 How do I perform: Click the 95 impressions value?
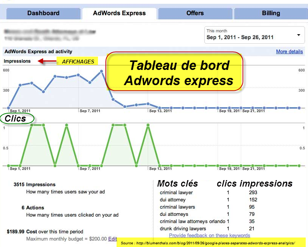point(252,207)
